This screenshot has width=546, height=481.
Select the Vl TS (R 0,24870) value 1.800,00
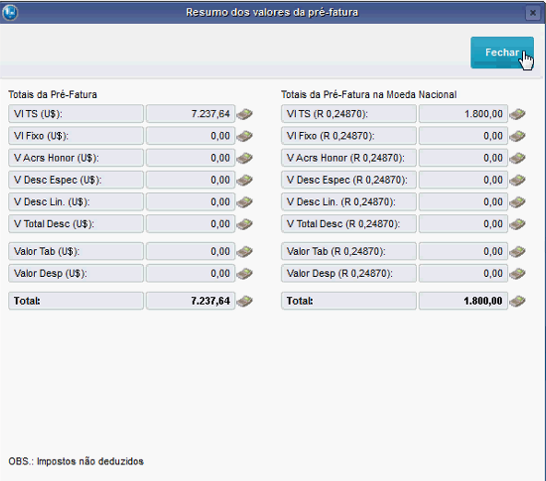[x=463, y=114]
